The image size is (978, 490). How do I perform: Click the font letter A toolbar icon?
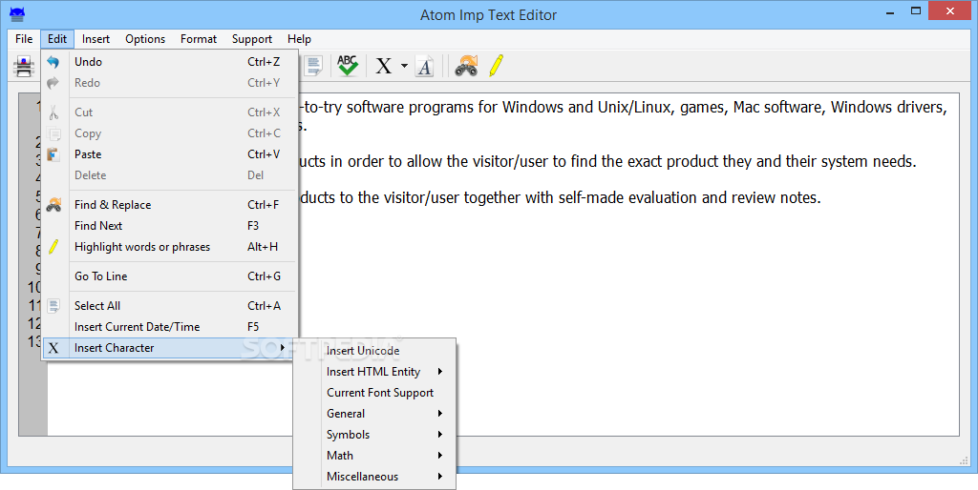(425, 66)
